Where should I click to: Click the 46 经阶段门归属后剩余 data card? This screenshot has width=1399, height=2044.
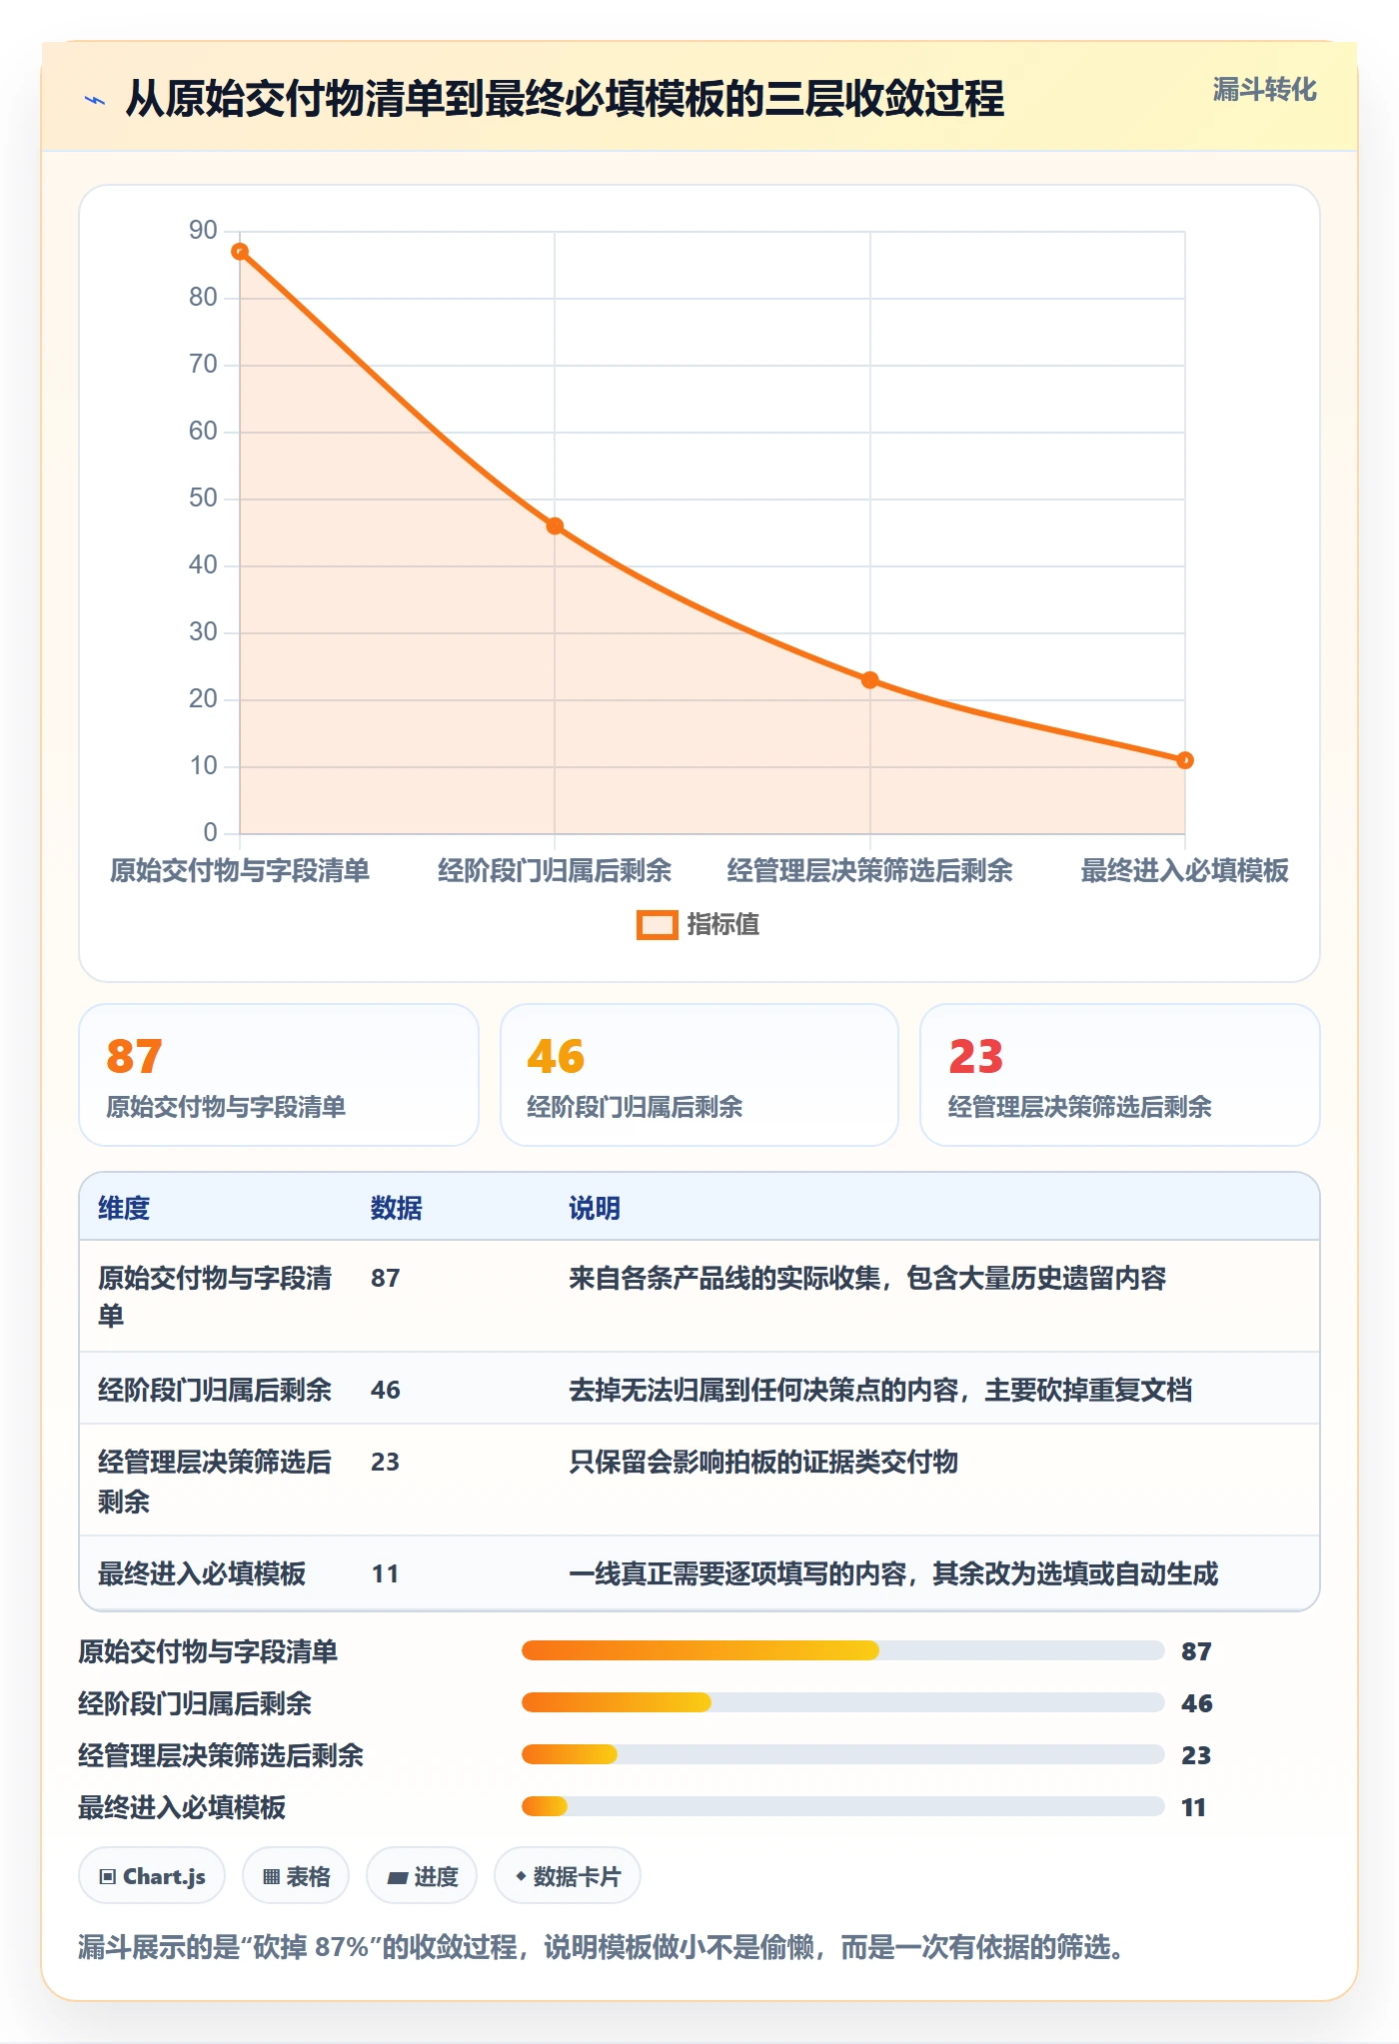click(x=699, y=1075)
